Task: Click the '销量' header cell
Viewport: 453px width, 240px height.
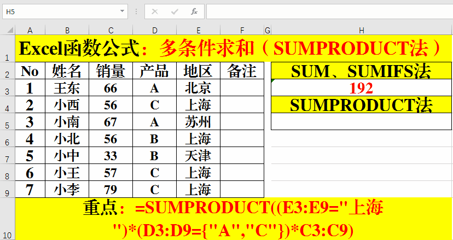Action: pos(111,71)
